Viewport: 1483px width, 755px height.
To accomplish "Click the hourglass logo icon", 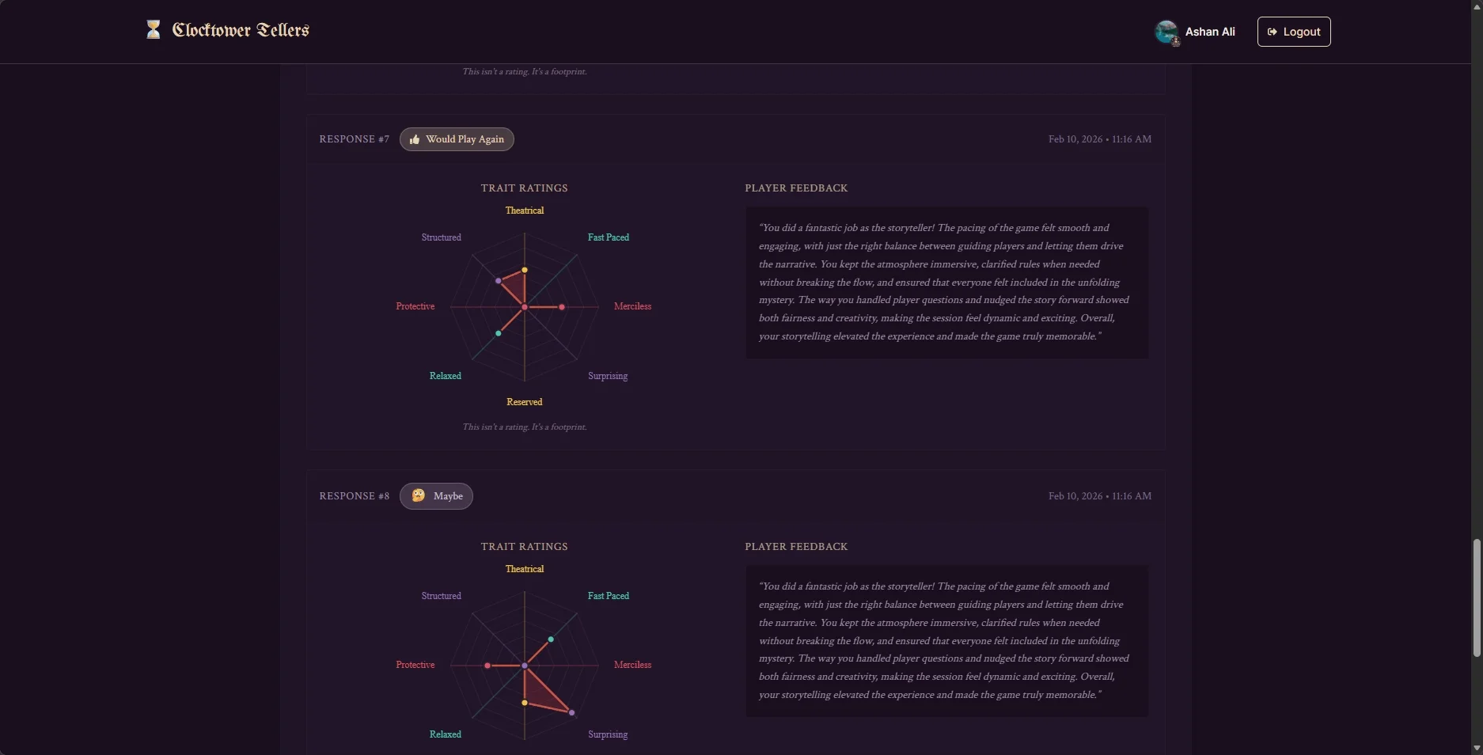I will click(x=154, y=30).
